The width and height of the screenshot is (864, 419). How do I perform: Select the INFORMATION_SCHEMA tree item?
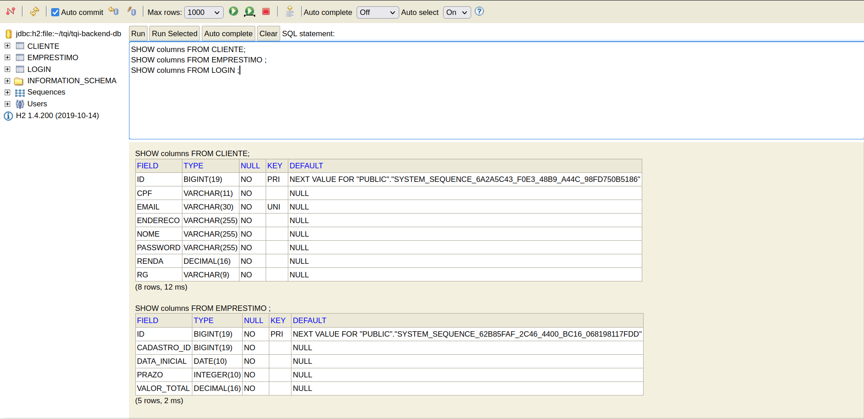click(72, 81)
